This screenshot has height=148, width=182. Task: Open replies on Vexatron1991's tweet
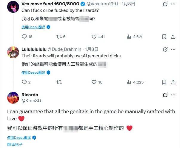tap(27, 37)
